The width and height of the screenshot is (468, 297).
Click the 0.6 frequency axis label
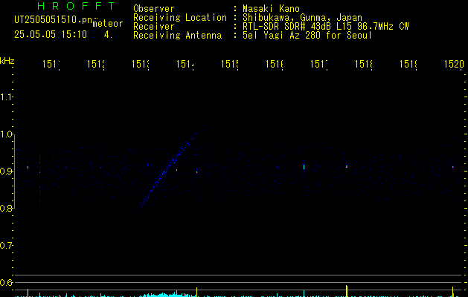[7, 282]
